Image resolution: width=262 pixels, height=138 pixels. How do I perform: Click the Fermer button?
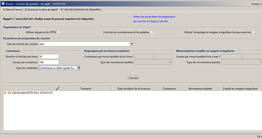[256, 4]
